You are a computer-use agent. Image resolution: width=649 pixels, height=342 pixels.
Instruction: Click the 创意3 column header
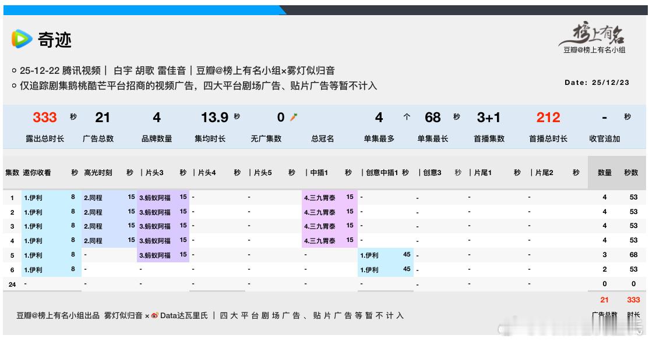pos(432,173)
